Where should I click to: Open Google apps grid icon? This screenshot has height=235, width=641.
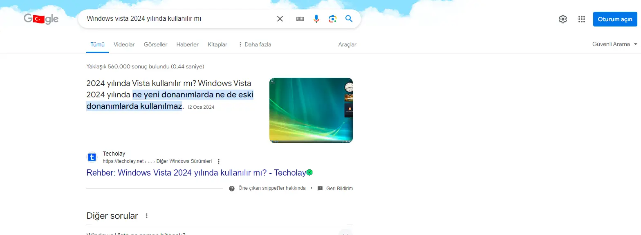(x=582, y=19)
